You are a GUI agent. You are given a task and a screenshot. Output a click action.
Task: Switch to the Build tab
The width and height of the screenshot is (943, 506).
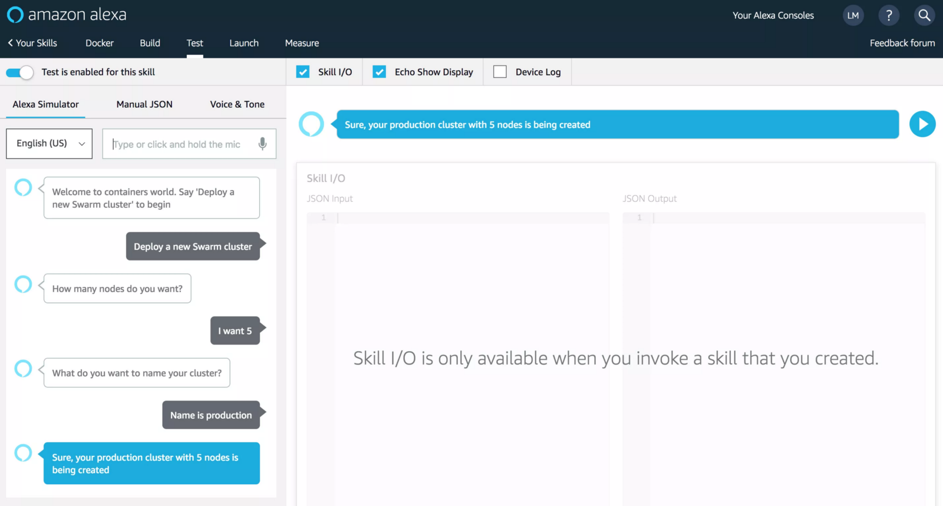point(150,43)
